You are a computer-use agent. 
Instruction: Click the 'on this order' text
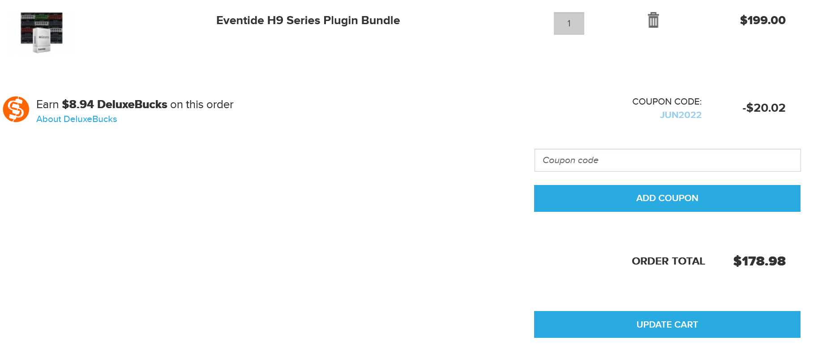point(202,105)
